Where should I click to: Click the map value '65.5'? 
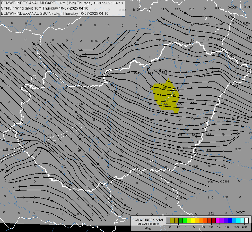pyautogui.click(x=165, y=104)
